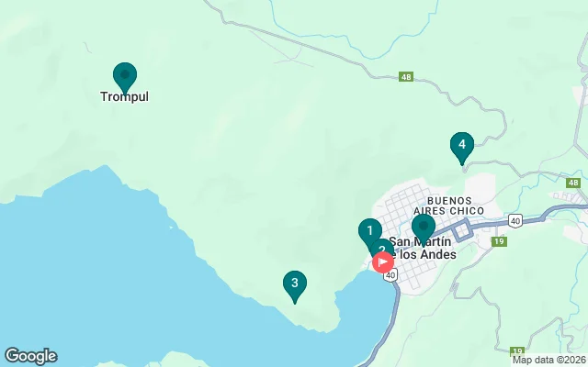This screenshot has width=588, height=367.
Task: Click the Map data ©2026 attribution
Action: (x=549, y=361)
